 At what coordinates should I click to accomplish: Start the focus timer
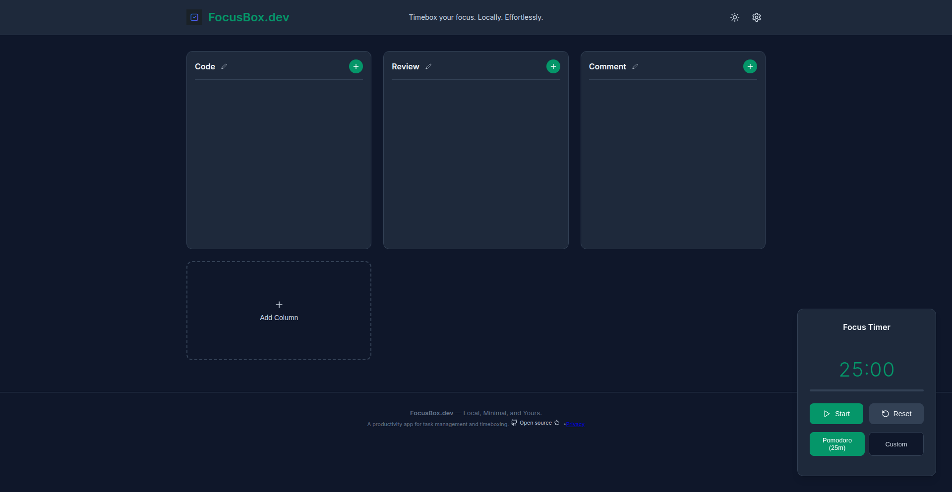tap(836, 414)
